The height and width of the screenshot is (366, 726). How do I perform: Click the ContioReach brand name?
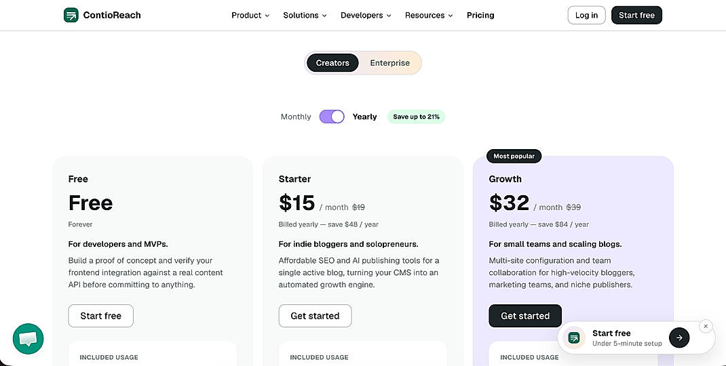tap(112, 16)
